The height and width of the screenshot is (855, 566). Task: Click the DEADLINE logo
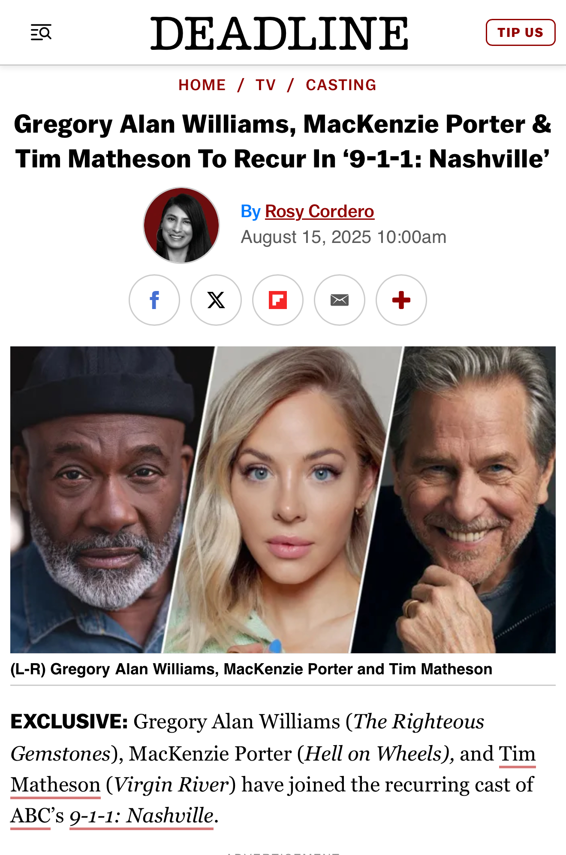click(279, 33)
